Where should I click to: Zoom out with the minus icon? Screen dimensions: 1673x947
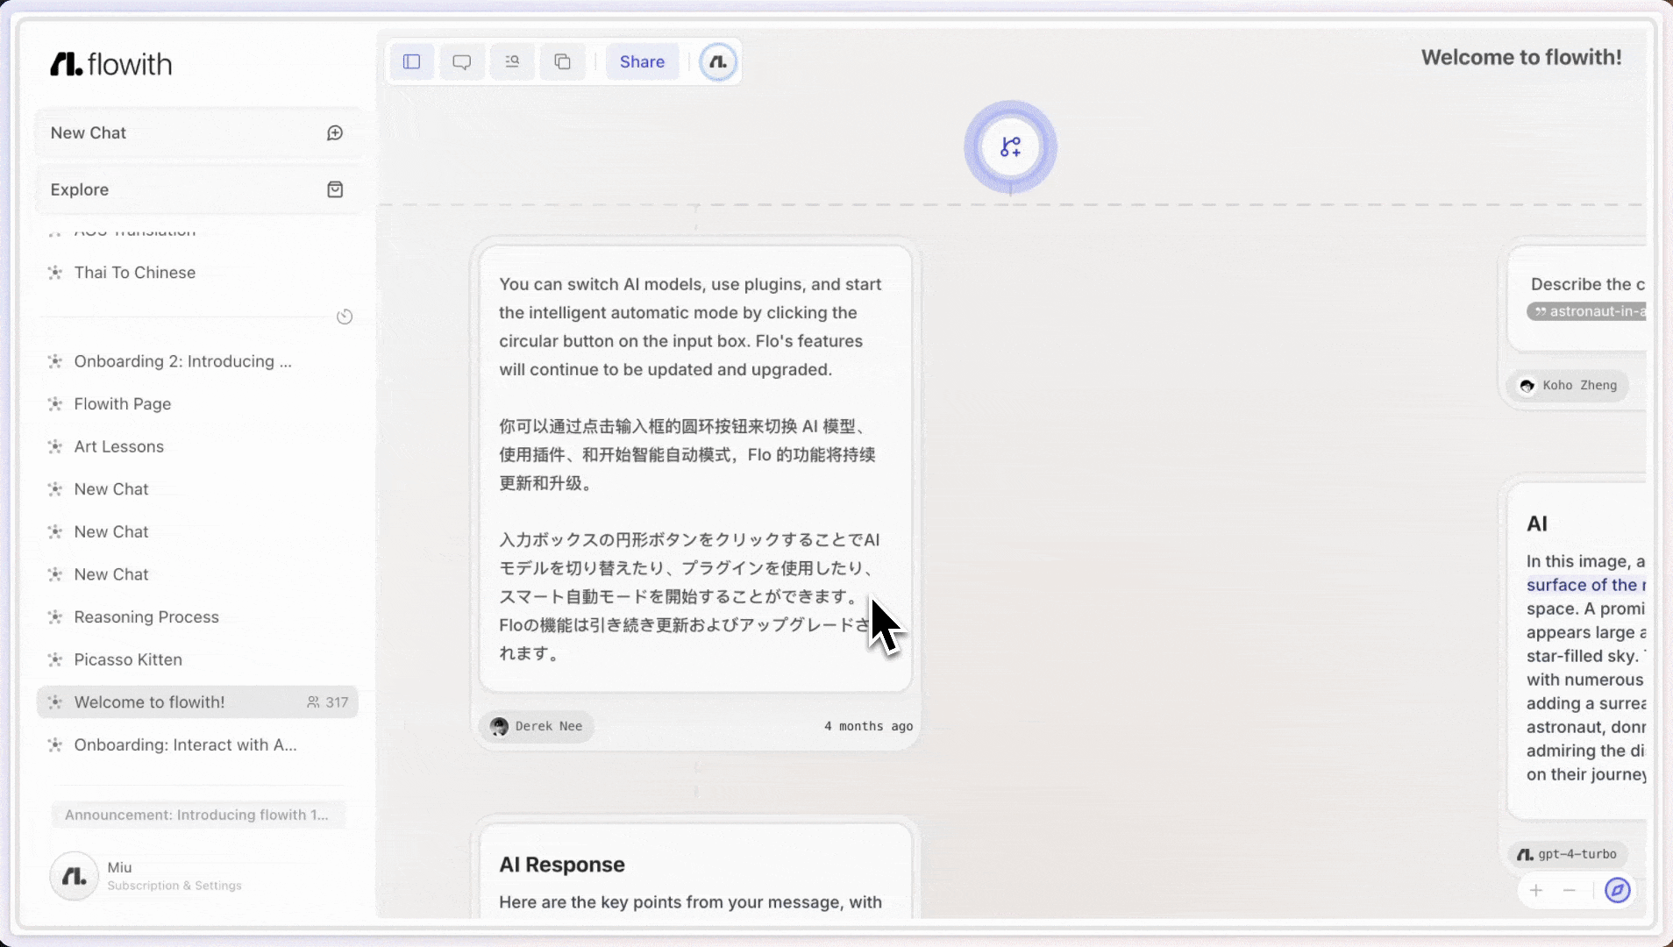(x=1570, y=891)
